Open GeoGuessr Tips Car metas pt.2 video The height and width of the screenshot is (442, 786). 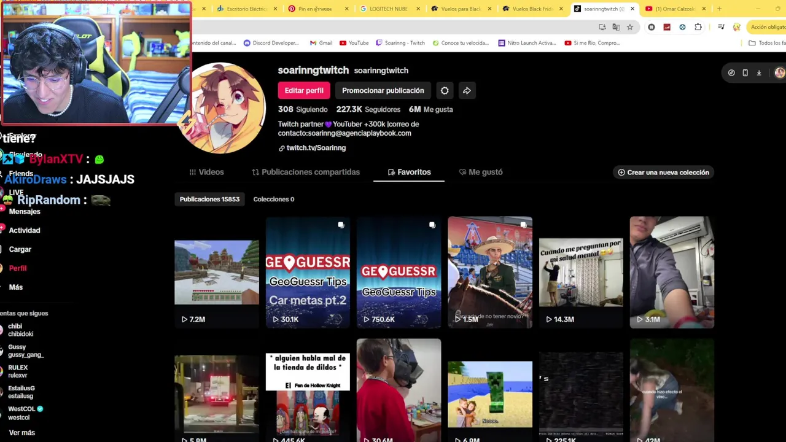(x=308, y=273)
